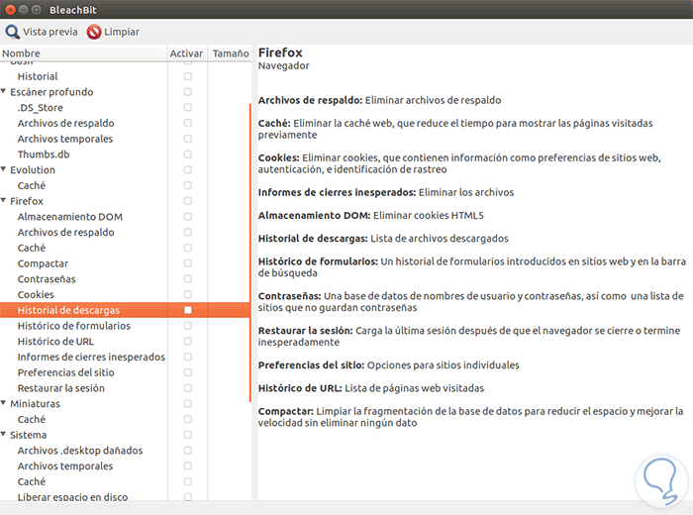Enable the Almacenamiento DOM checkbox
693x515 pixels.
tap(188, 217)
